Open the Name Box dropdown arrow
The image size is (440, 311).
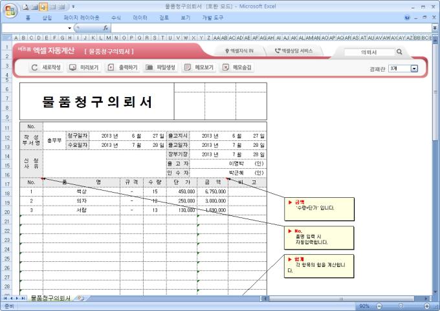[70, 28]
